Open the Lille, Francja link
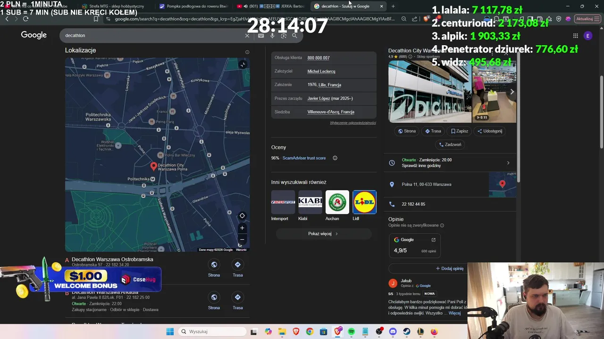This screenshot has height=339, width=604. click(330, 85)
